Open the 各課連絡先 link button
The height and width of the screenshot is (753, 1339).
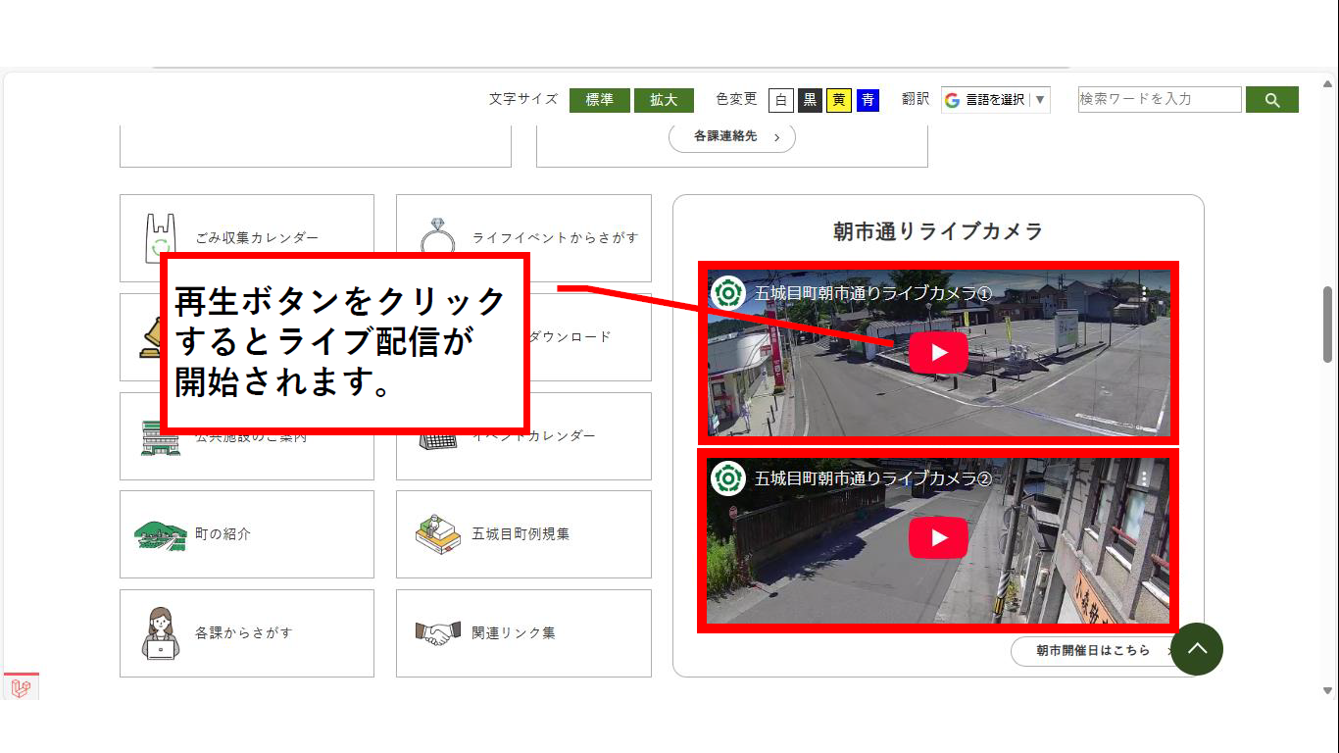732,137
